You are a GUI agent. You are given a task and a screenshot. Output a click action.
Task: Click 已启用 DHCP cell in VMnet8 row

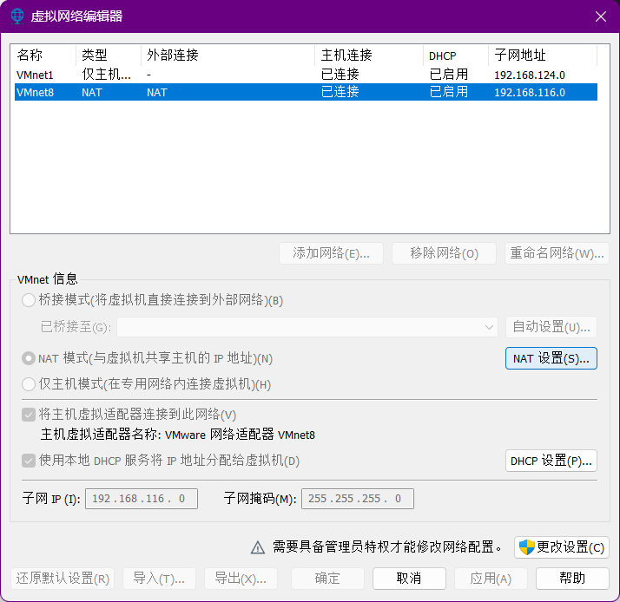(x=449, y=92)
